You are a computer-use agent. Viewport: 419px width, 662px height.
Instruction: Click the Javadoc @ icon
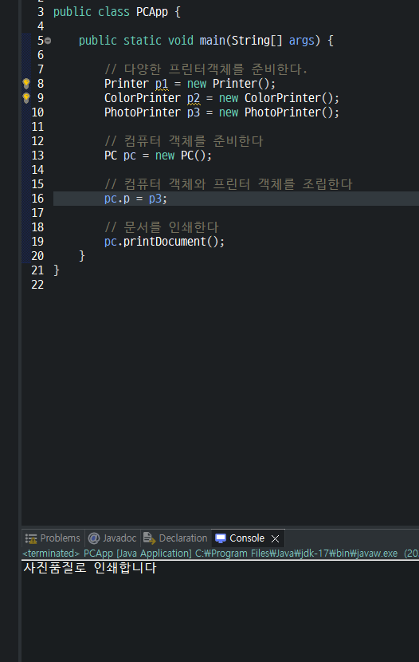click(x=94, y=538)
